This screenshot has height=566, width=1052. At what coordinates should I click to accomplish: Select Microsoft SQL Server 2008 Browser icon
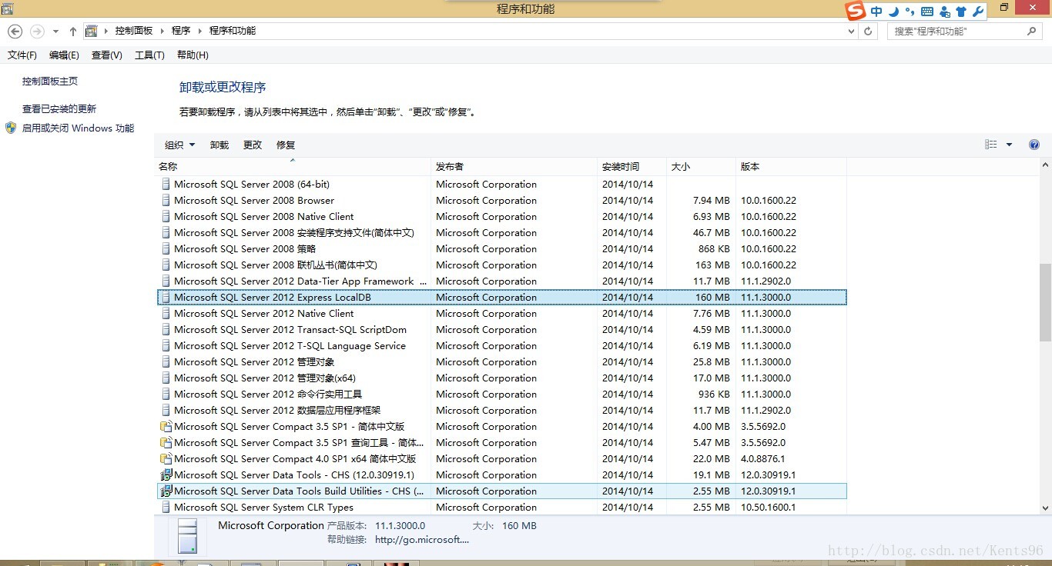tap(166, 201)
